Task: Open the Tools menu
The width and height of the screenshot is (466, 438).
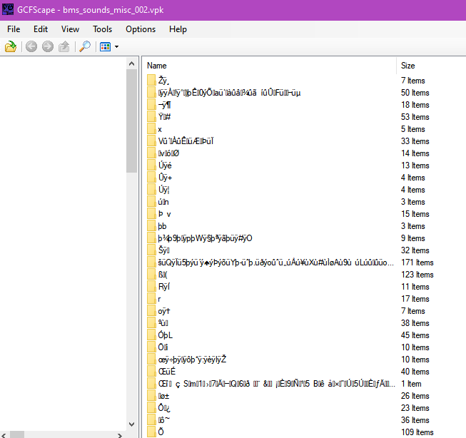Action: [x=102, y=29]
